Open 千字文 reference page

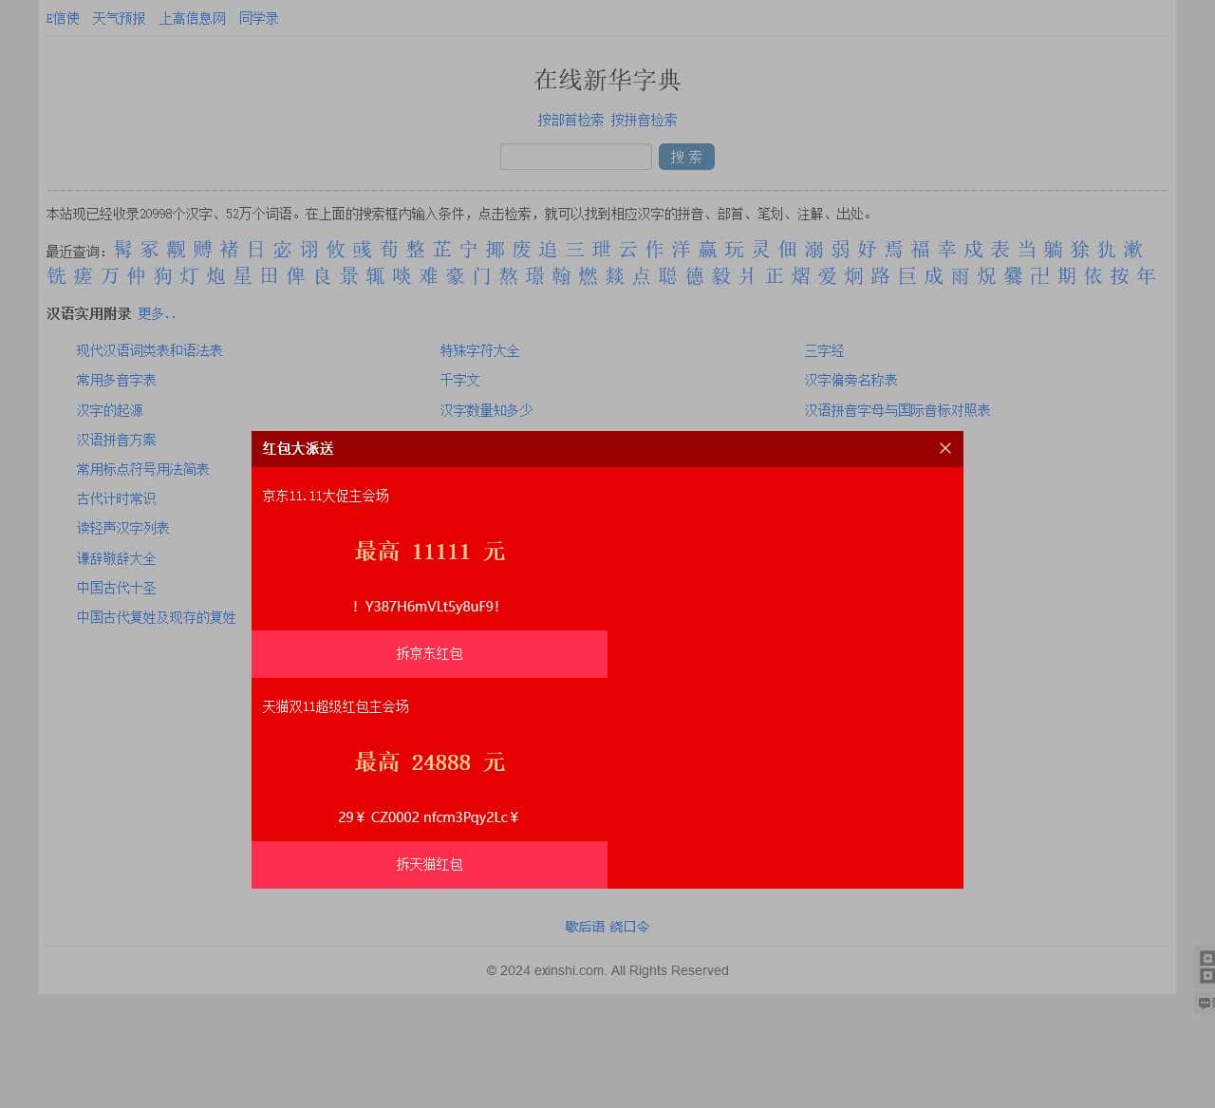[459, 380]
